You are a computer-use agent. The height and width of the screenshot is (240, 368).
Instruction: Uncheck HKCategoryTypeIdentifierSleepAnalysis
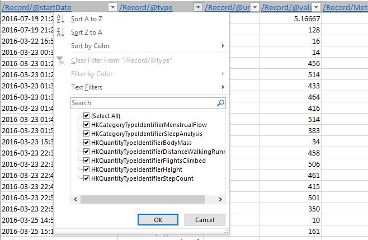tap(86, 133)
